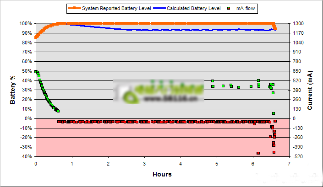Click the -20% battery axis label
Screen dimensions: 323x187
coord(26,137)
